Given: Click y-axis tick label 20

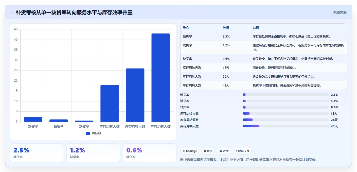Looking at the screenshot, I should pos(16,81).
